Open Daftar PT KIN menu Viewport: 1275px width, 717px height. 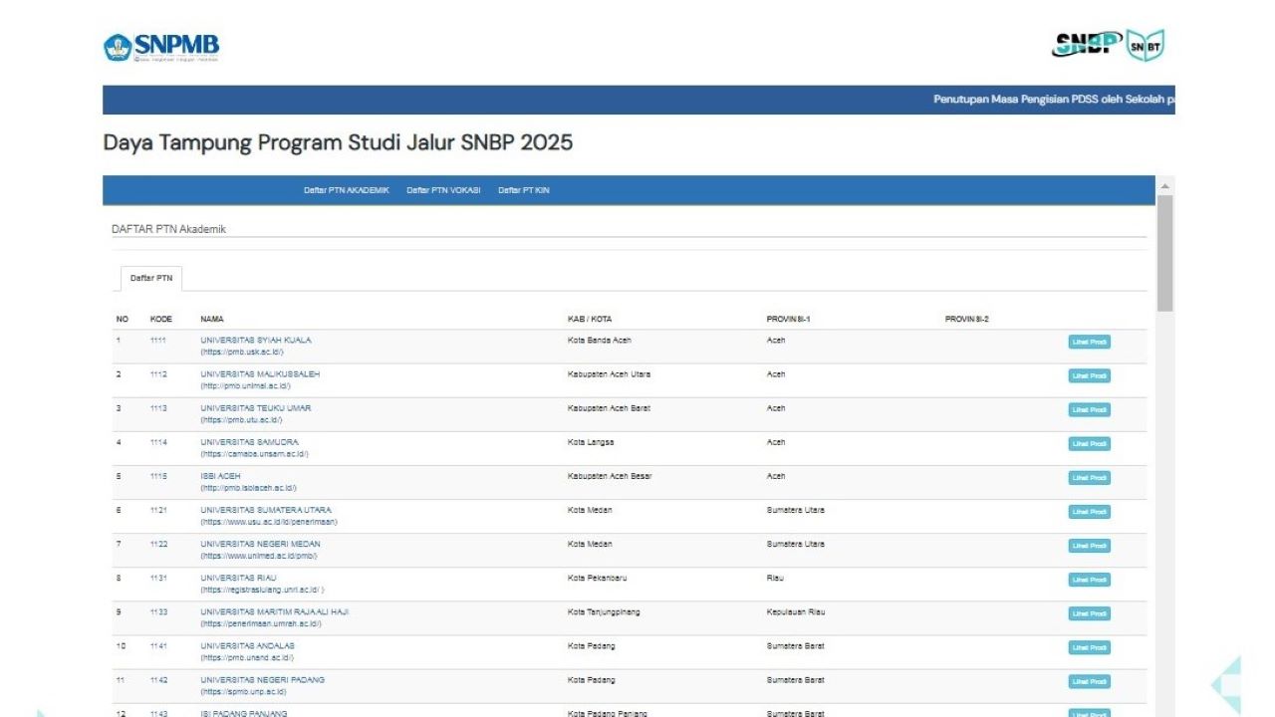524,190
